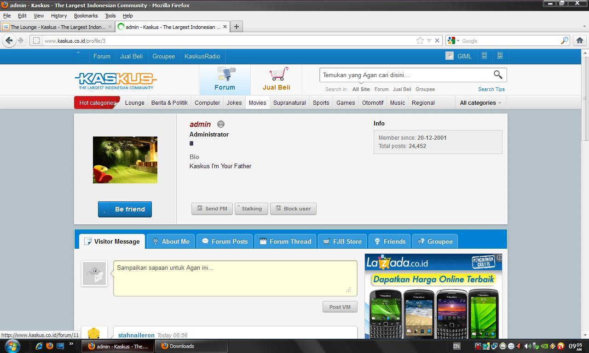Click the last icon in the blue top bar
Image resolution: width=589 pixels, height=353 pixels.
(500, 56)
